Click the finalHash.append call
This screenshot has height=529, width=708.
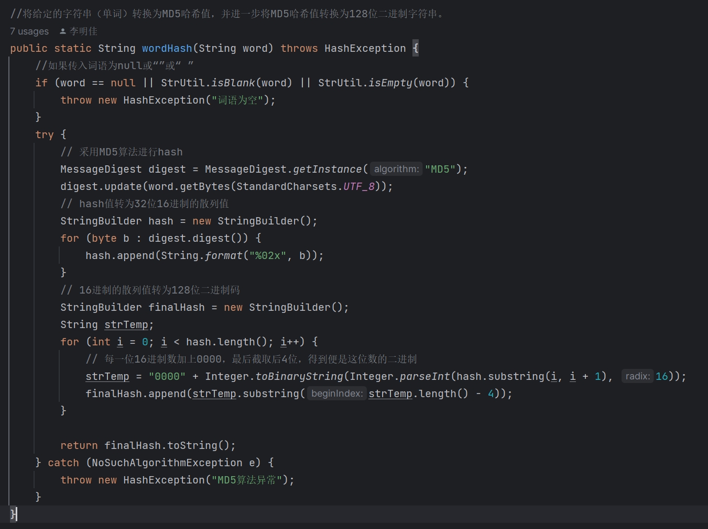point(136,393)
